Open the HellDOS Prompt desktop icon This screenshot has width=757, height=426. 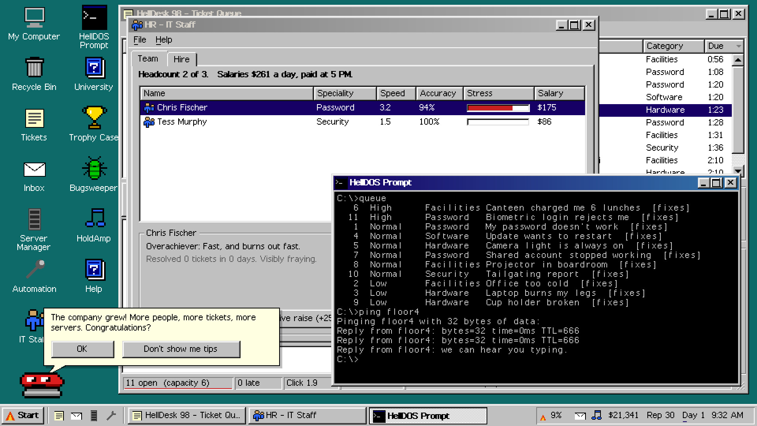tap(94, 27)
